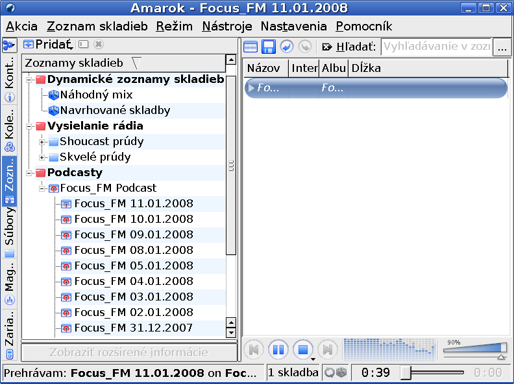Select the Focus_FM 02.01.2008 episode
514x384 pixels.
(x=134, y=312)
